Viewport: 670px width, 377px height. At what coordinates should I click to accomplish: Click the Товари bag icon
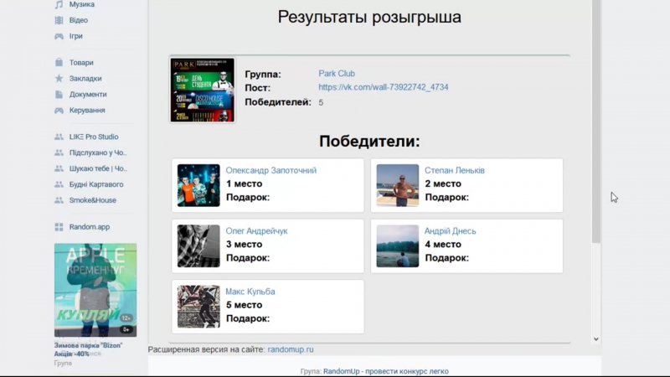click(x=59, y=63)
